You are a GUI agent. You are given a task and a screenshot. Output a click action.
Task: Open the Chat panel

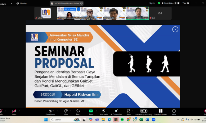coord(66,112)
